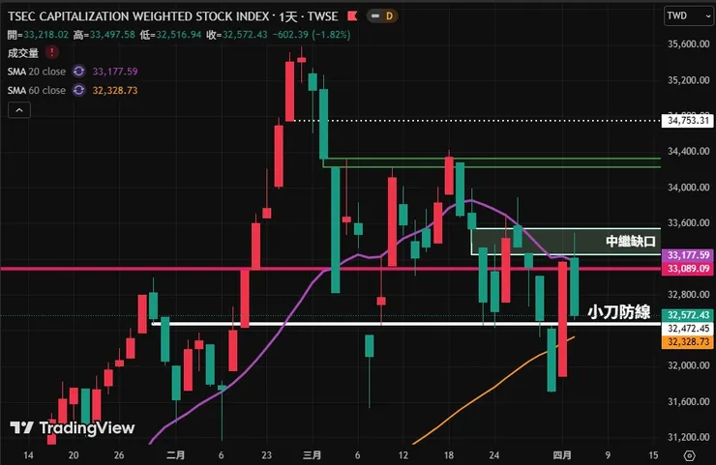Click the purple 33,177.59 price label
The image size is (716, 465).
[x=687, y=255]
